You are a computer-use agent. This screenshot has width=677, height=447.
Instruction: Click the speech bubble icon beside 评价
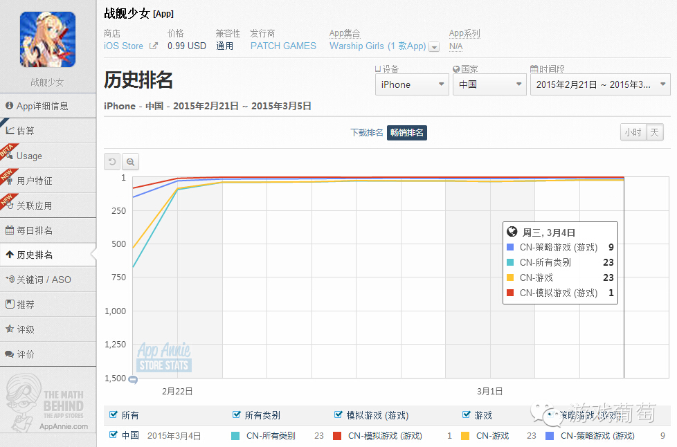[x=10, y=354]
